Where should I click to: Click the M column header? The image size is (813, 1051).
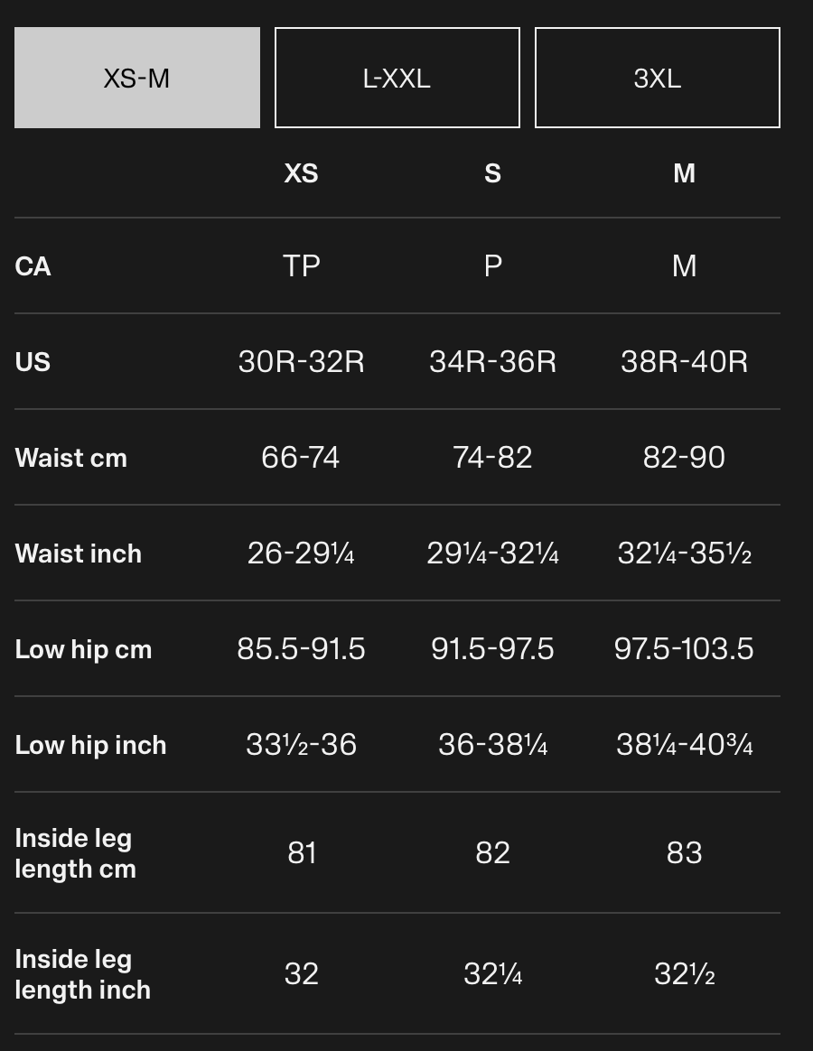(x=684, y=173)
